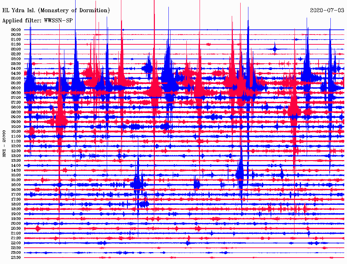Select the 00:30 time label
The width and height of the screenshot is (347, 264).
[16, 35]
